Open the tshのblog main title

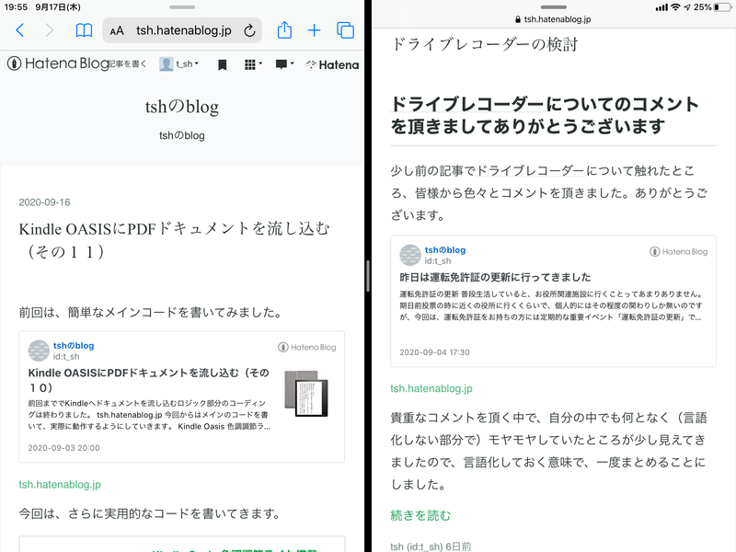(x=182, y=107)
